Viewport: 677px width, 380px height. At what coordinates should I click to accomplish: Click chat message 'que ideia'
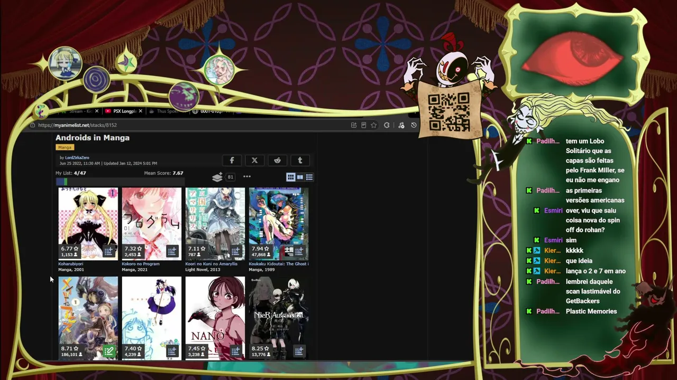[579, 261]
